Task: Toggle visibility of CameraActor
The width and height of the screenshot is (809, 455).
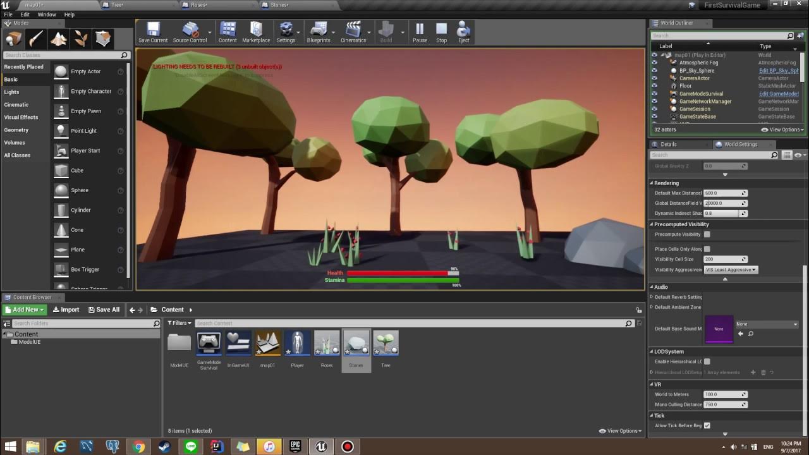Action: click(654, 78)
